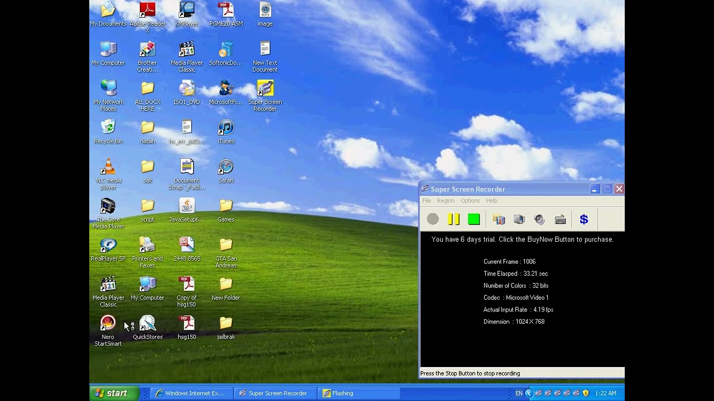Image resolution: width=714 pixels, height=401 pixels.
Task: Select the Adobe Reader X desktop shortcut
Action: 147,17
